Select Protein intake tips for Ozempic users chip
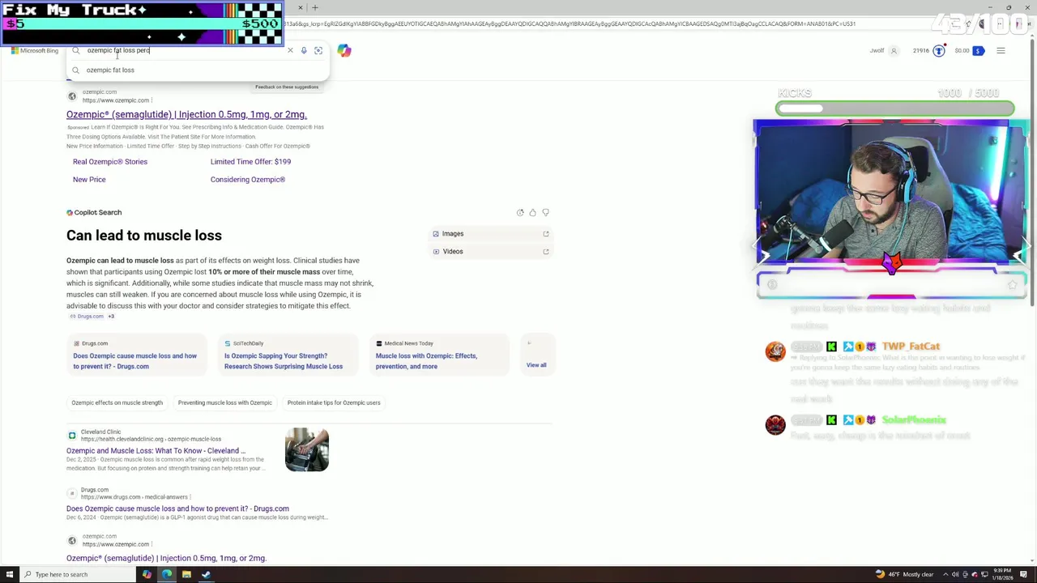This screenshot has height=583, width=1037. (x=334, y=403)
